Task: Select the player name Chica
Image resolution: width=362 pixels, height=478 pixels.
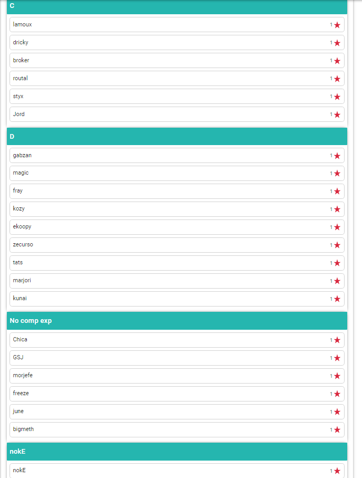Action: pos(20,339)
